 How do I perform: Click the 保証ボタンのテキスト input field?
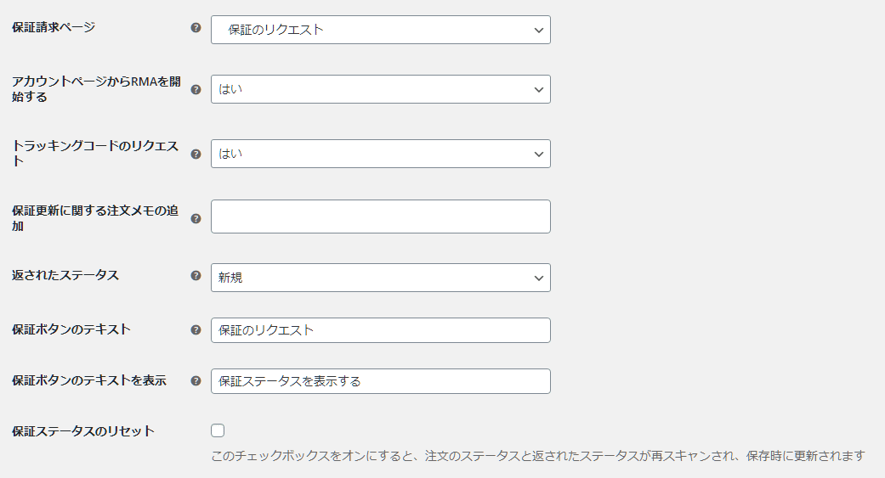point(380,330)
